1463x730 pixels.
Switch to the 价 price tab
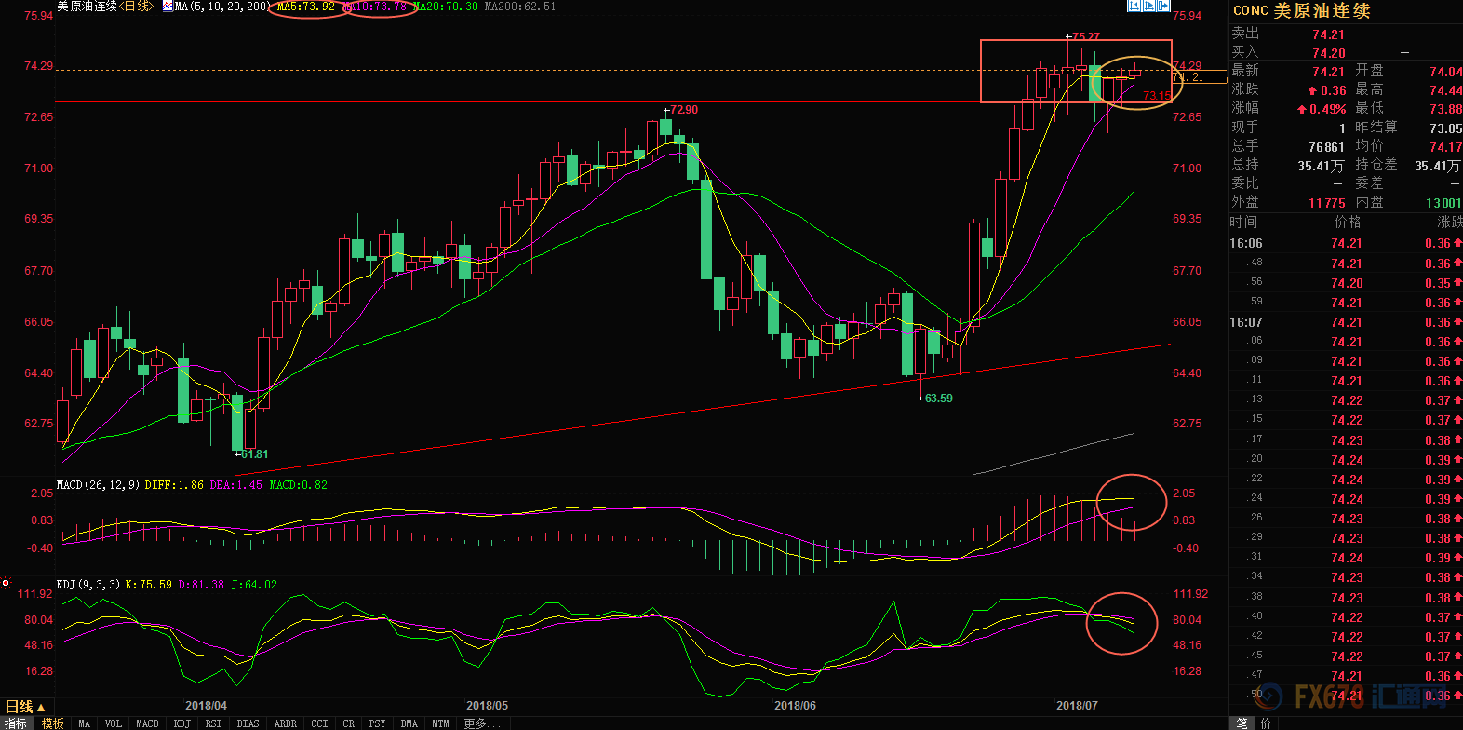pyautogui.click(x=1265, y=723)
